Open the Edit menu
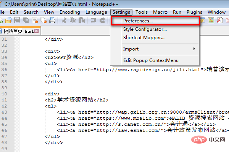Viewport: 229px width, 152px height. click(x=14, y=12)
